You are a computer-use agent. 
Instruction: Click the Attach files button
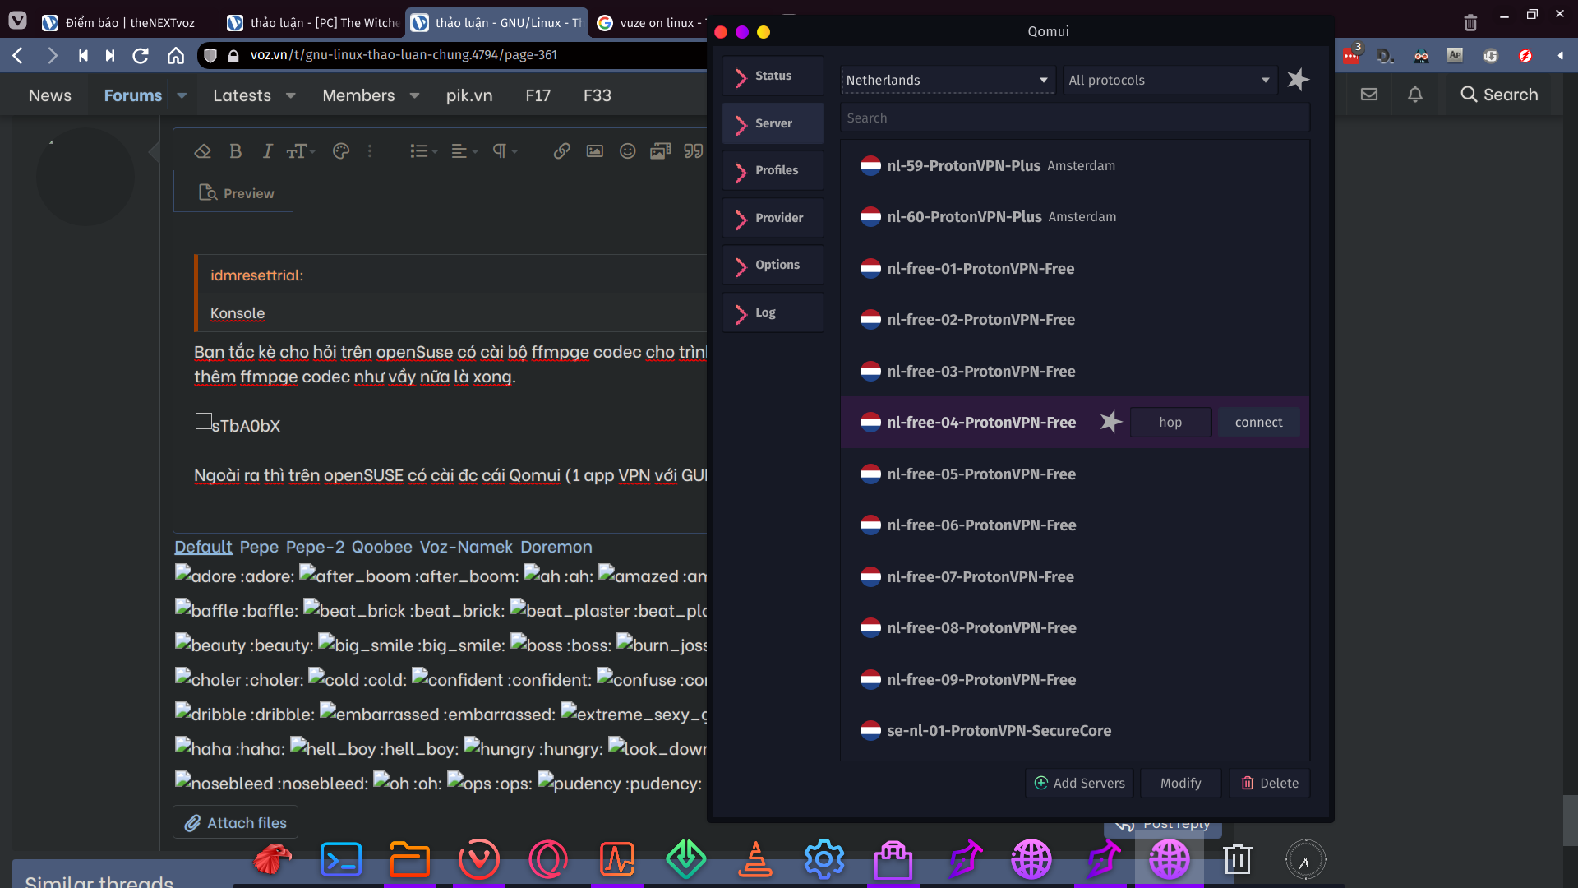(236, 823)
